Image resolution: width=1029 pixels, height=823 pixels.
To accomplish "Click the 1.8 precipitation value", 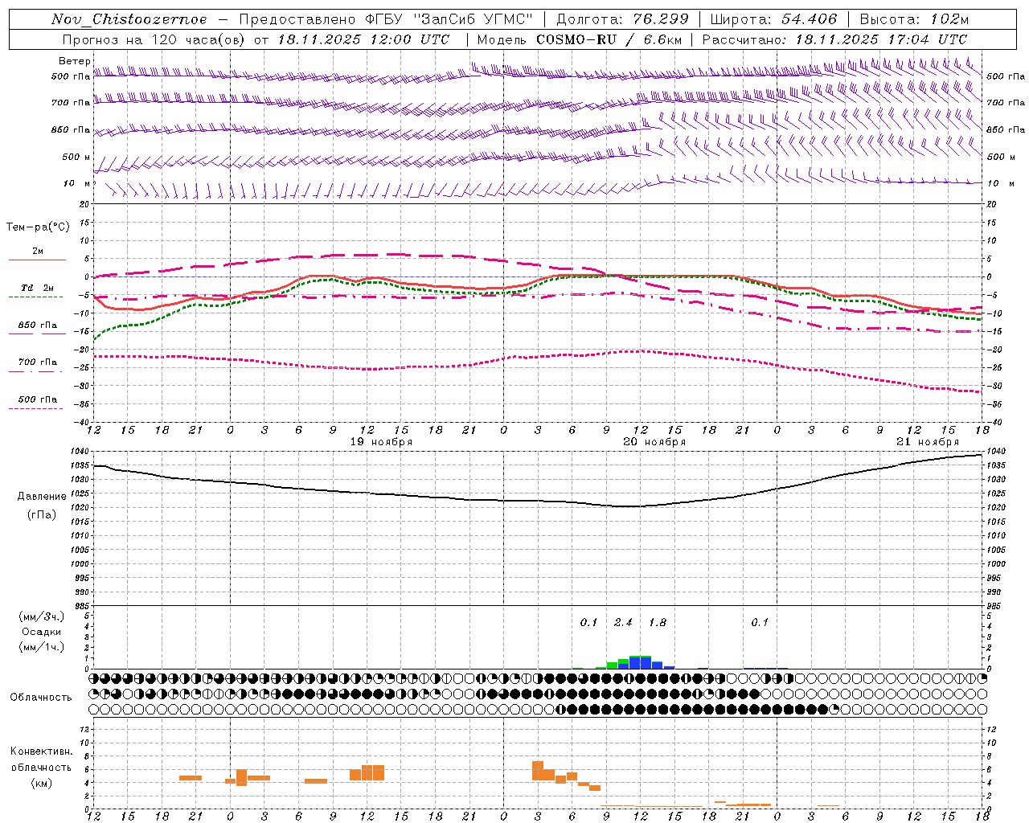I will pyautogui.click(x=657, y=622).
